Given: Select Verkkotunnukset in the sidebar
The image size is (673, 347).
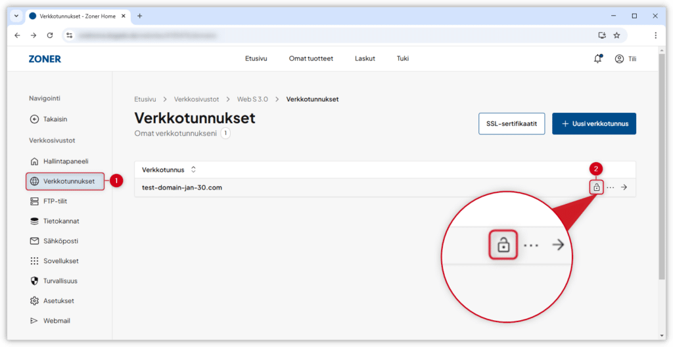Looking at the screenshot, I should point(65,181).
